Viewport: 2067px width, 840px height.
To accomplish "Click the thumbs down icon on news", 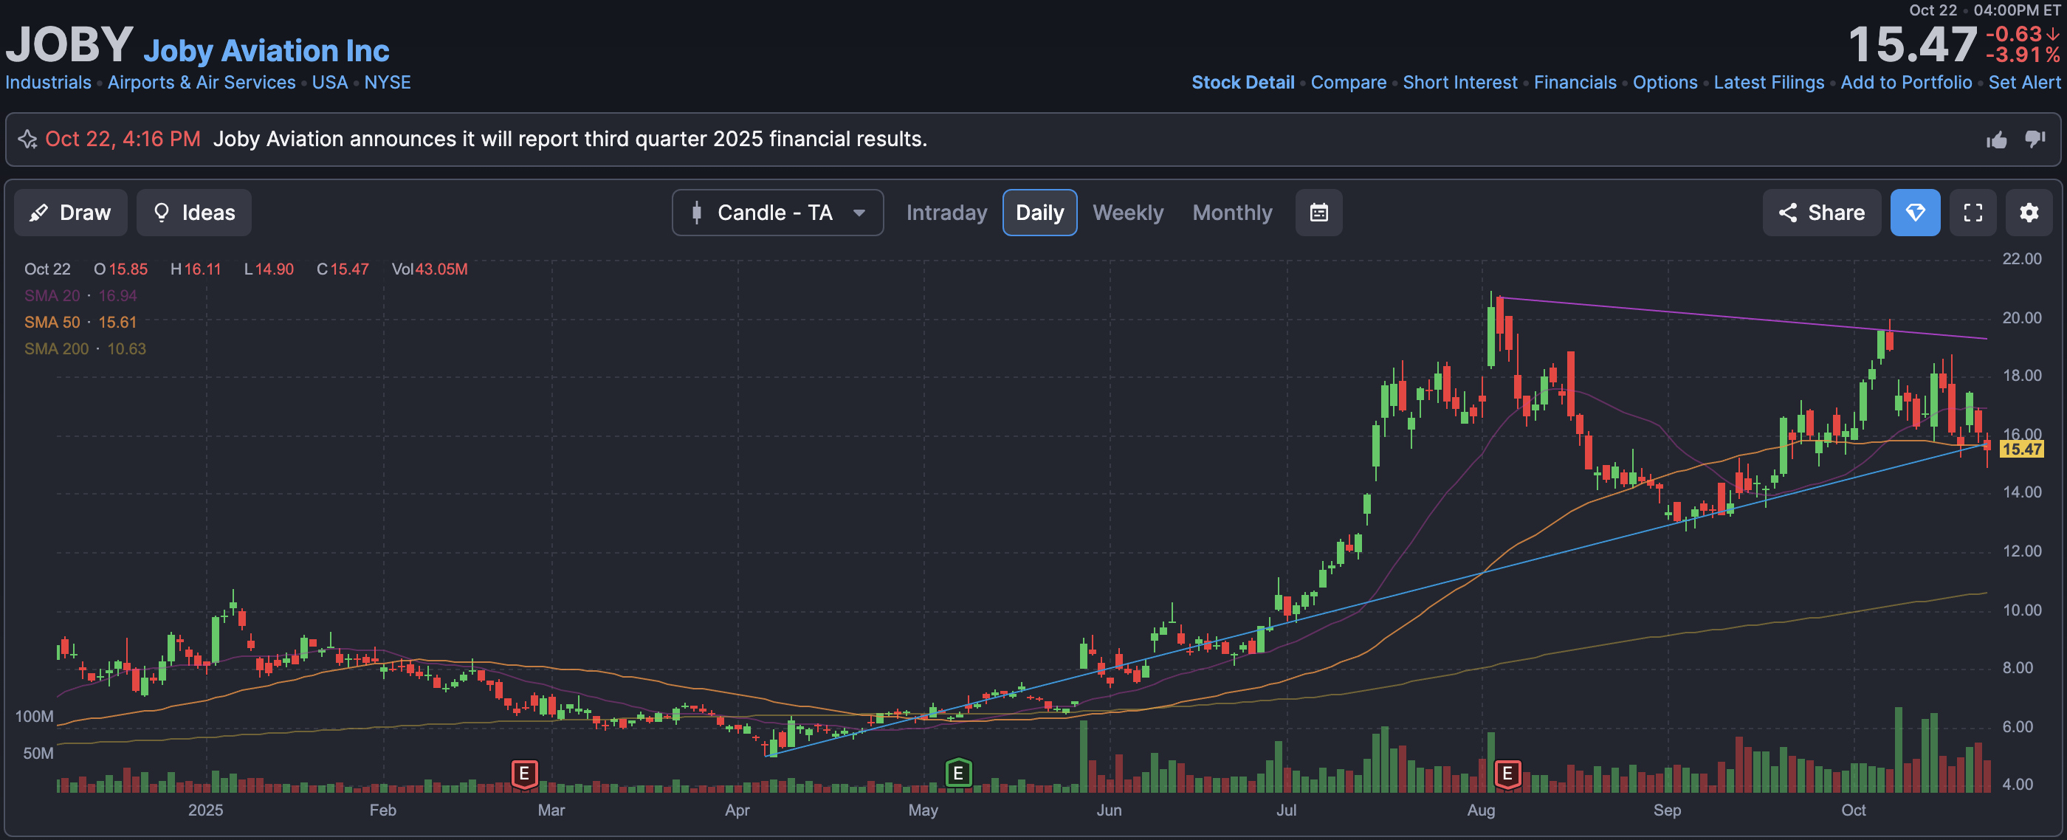I will click(x=2035, y=139).
